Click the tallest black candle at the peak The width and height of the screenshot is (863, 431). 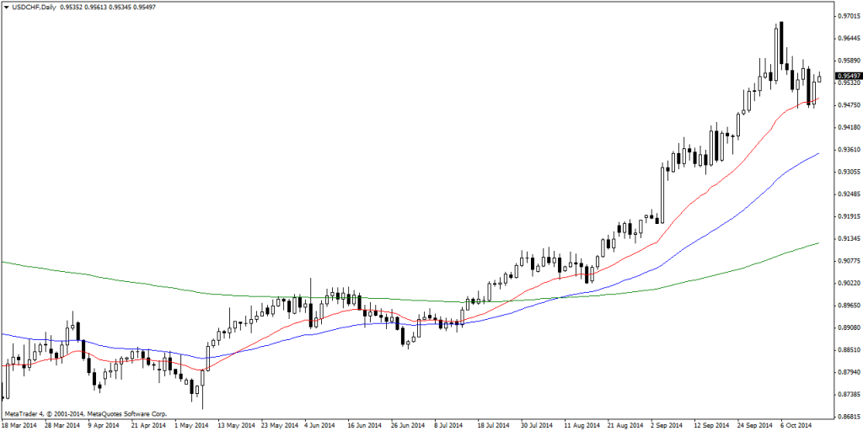[x=781, y=42]
